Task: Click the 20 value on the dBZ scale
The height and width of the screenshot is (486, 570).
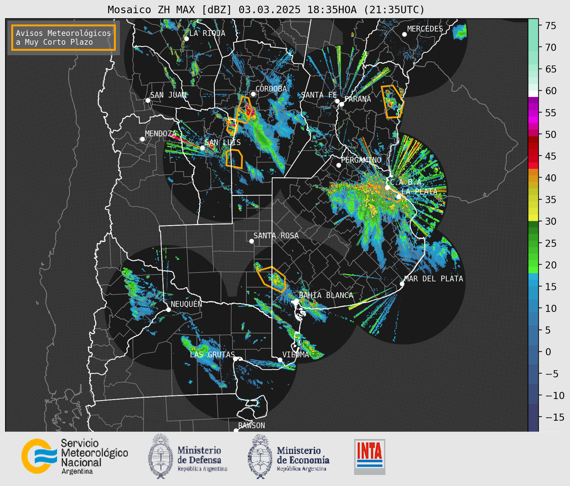Action: (550, 265)
